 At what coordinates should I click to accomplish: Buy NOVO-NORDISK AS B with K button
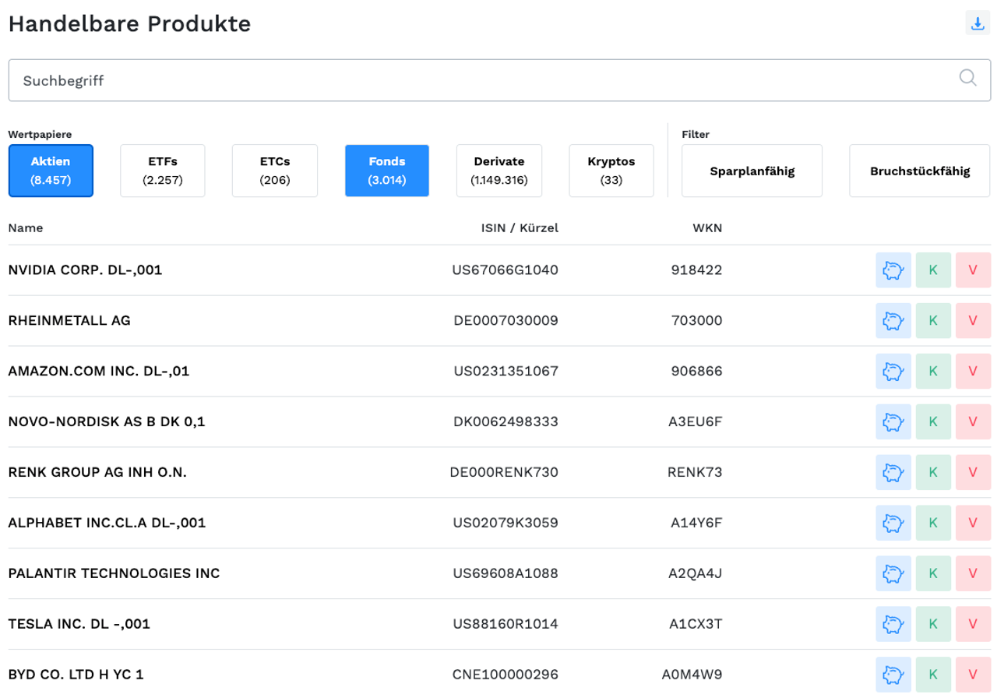tap(933, 421)
